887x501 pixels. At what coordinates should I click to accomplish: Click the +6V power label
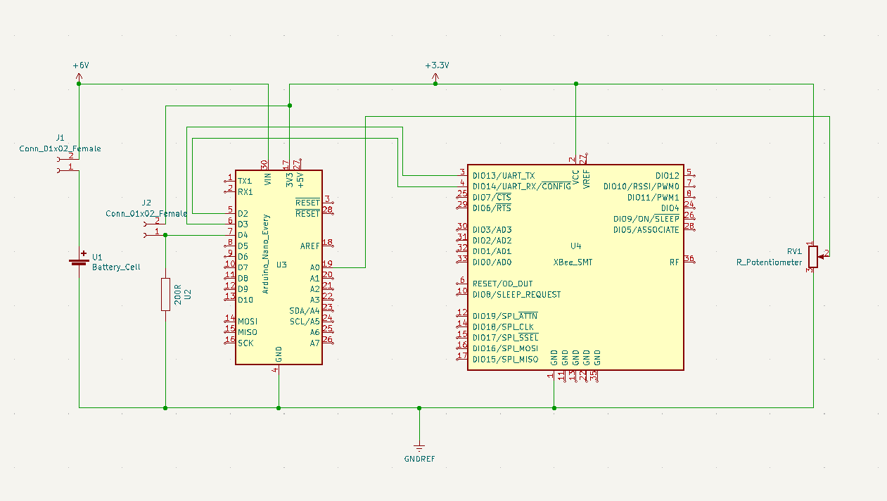pyautogui.click(x=81, y=65)
